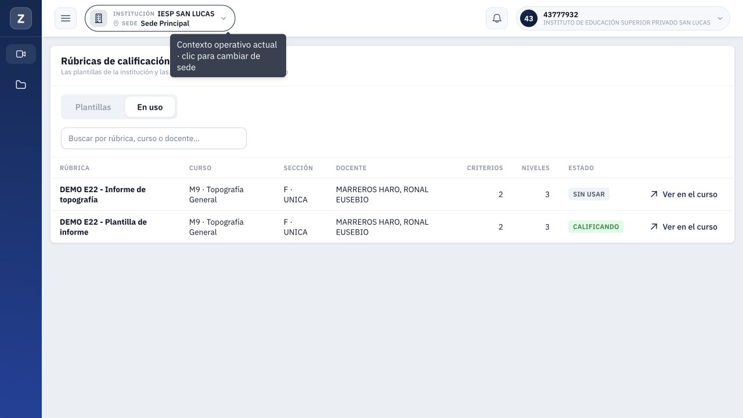Click the Z logo in the sidebar
The height and width of the screenshot is (418, 743).
click(x=21, y=19)
